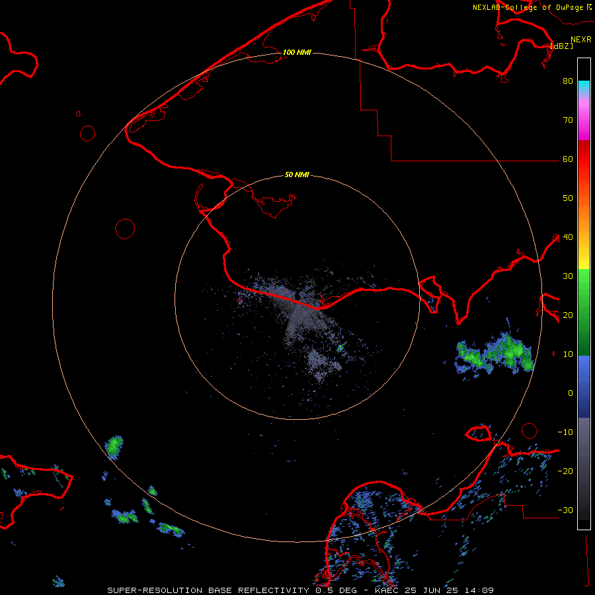
Task: Click the -20 value on the dBZ scale
Action: point(565,471)
